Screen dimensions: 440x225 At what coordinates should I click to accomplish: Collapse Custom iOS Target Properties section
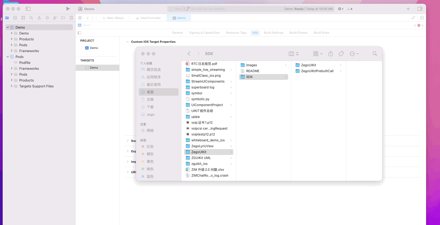click(127, 42)
